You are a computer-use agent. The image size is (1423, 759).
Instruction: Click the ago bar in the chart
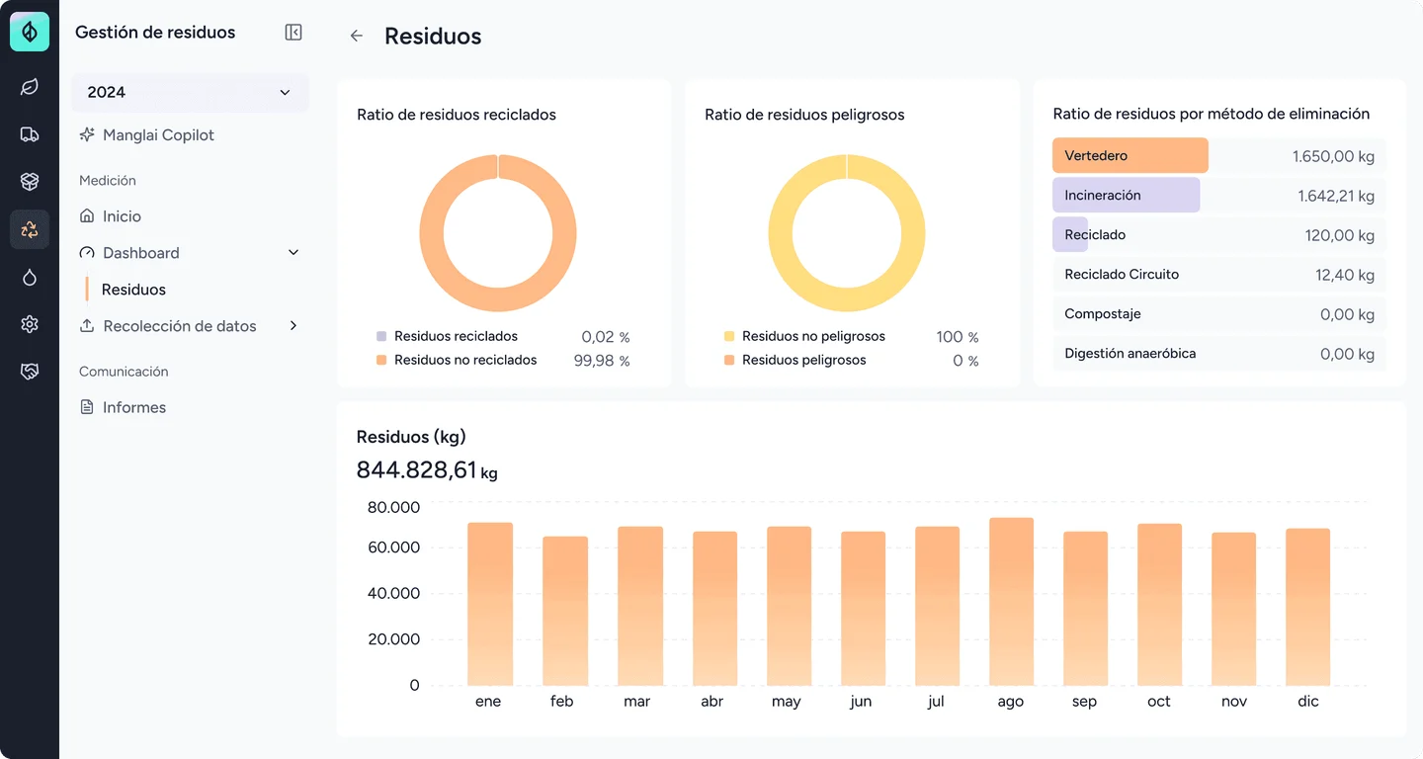1011,602
